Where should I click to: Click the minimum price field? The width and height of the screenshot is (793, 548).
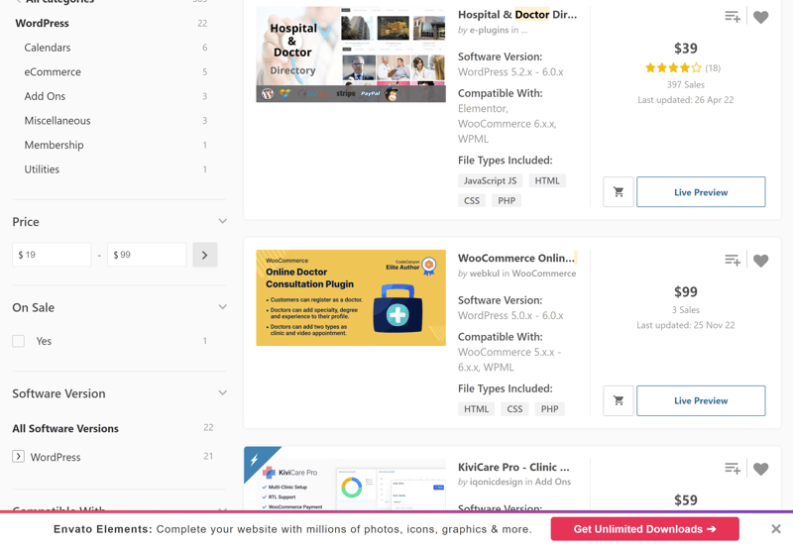[x=52, y=255]
